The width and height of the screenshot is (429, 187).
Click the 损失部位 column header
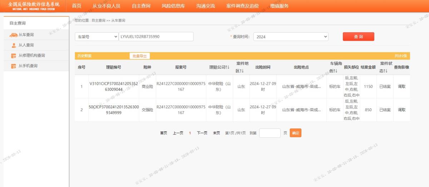[x=351, y=67]
